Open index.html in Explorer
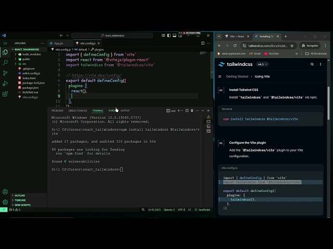 point(29,78)
